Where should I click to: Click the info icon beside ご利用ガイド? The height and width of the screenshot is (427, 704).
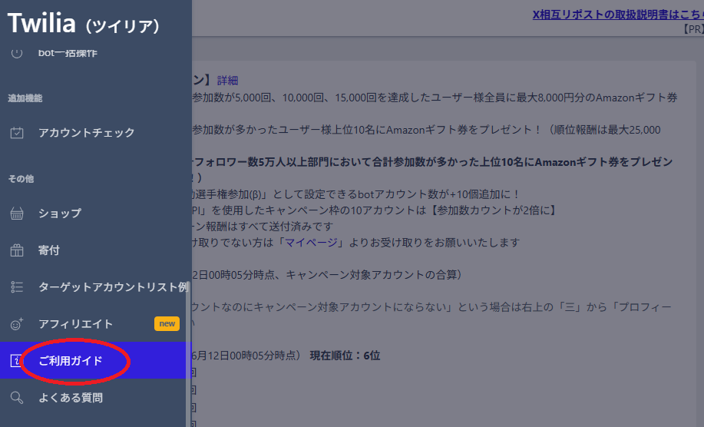click(x=15, y=360)
